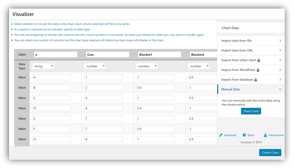Expand Import from WordPress chevron
Screen dimensions: 293x168
(280, 70)
